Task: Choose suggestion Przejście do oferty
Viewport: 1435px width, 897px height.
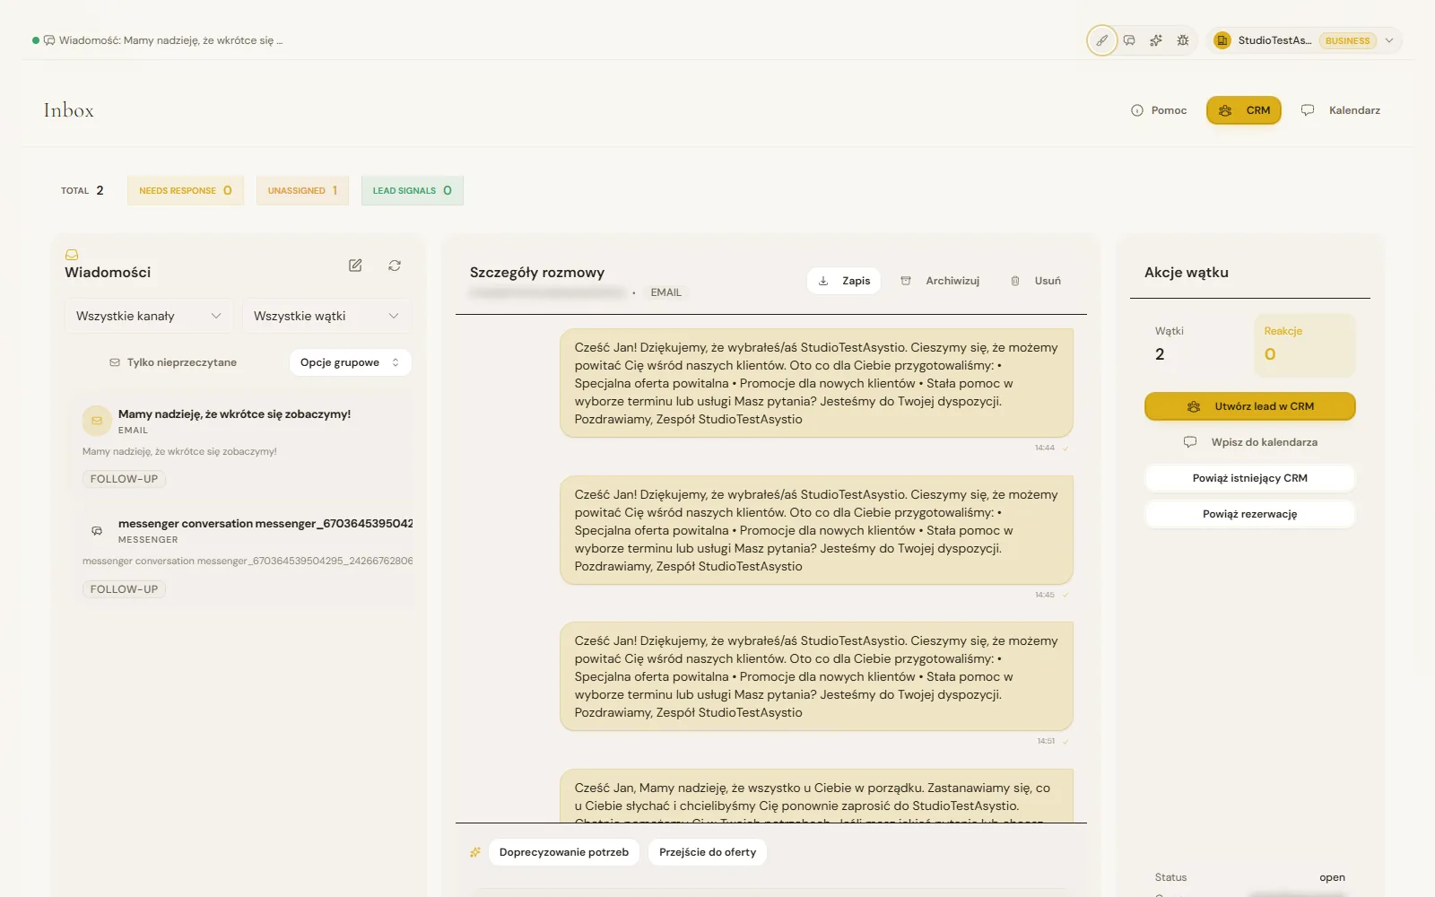Action: pyautogui.click(x=708, y=852)
